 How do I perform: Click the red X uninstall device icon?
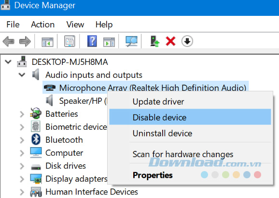click(x=171, y=41)
